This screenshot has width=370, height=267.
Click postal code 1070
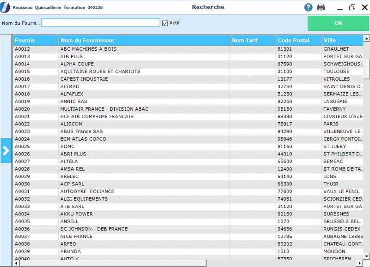pyautogui.click(x=283, y=222)
